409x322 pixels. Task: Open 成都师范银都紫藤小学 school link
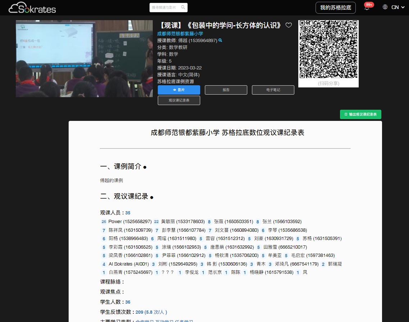pos(180,33)
